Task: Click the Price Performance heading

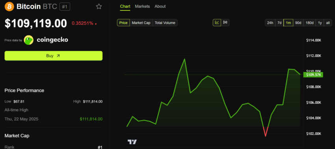Action: 24,90
